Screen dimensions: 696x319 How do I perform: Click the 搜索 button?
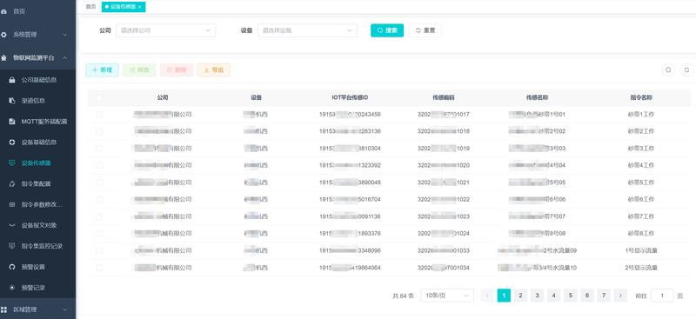pyautogui.click(x=387, y=30)
